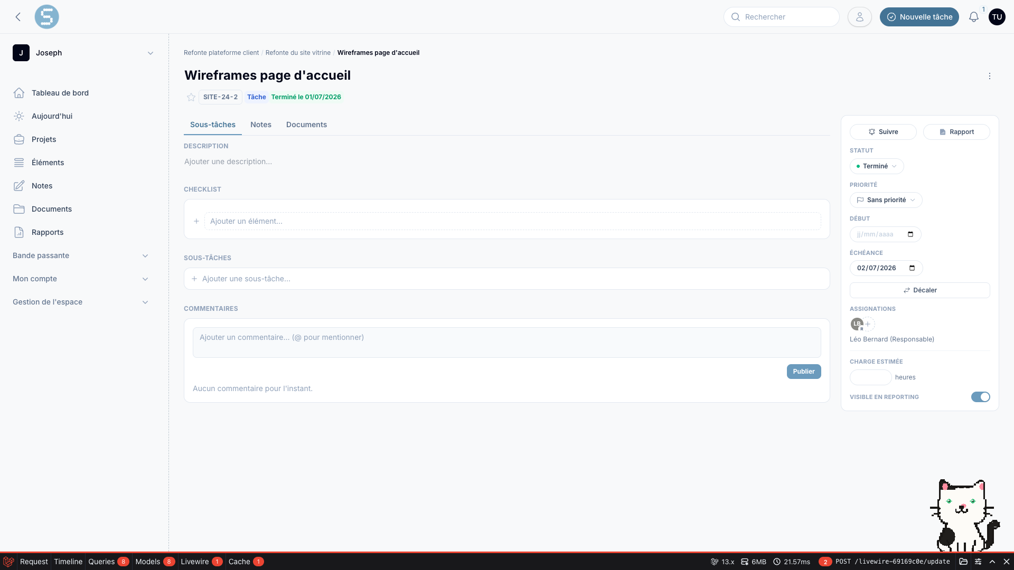The image size is (1014, 570).
Task: Switch to the Sous-tâches tab
Action: click(213, 125)
